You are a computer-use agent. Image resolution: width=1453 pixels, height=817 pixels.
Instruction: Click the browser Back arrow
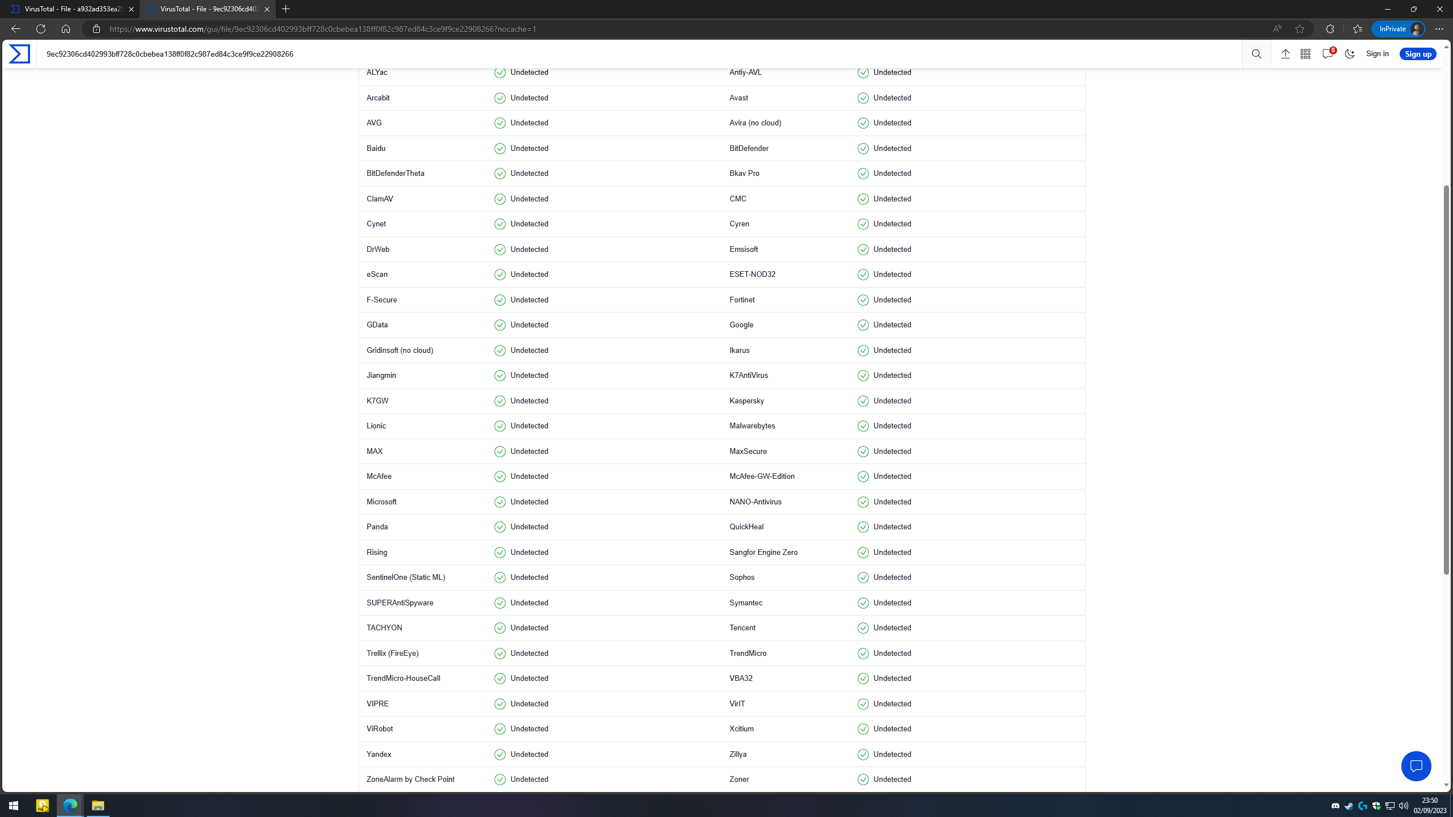(x=15, y=29)
